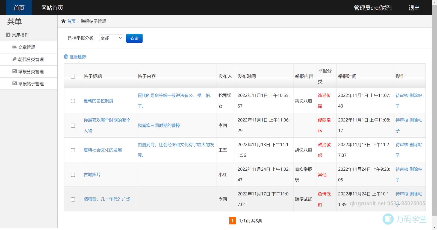
Task: Click the 1/1页 共5条 pagination text
Action: click(x=250, y=221)
